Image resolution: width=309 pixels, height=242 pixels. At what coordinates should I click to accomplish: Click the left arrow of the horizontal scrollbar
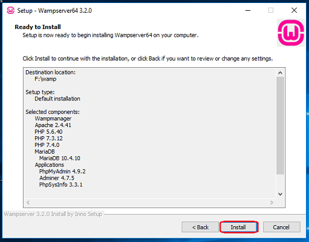pyautogui.click(x=28, y=203)
